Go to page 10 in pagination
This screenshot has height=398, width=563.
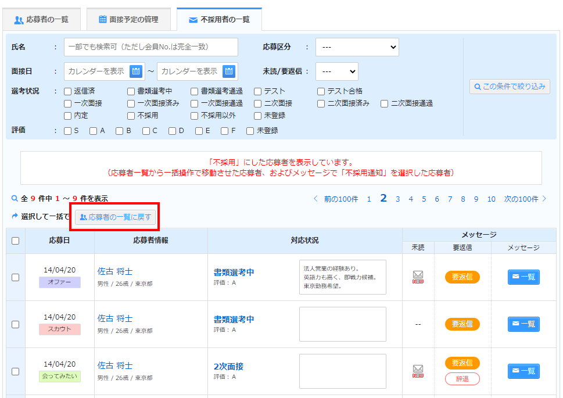[x=491, y=199]
